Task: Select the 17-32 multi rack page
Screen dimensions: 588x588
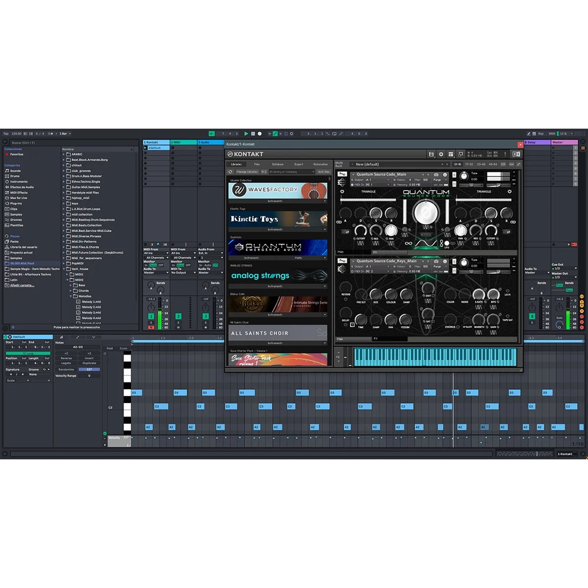Action: pyautogui.click(x=469, y=164)
